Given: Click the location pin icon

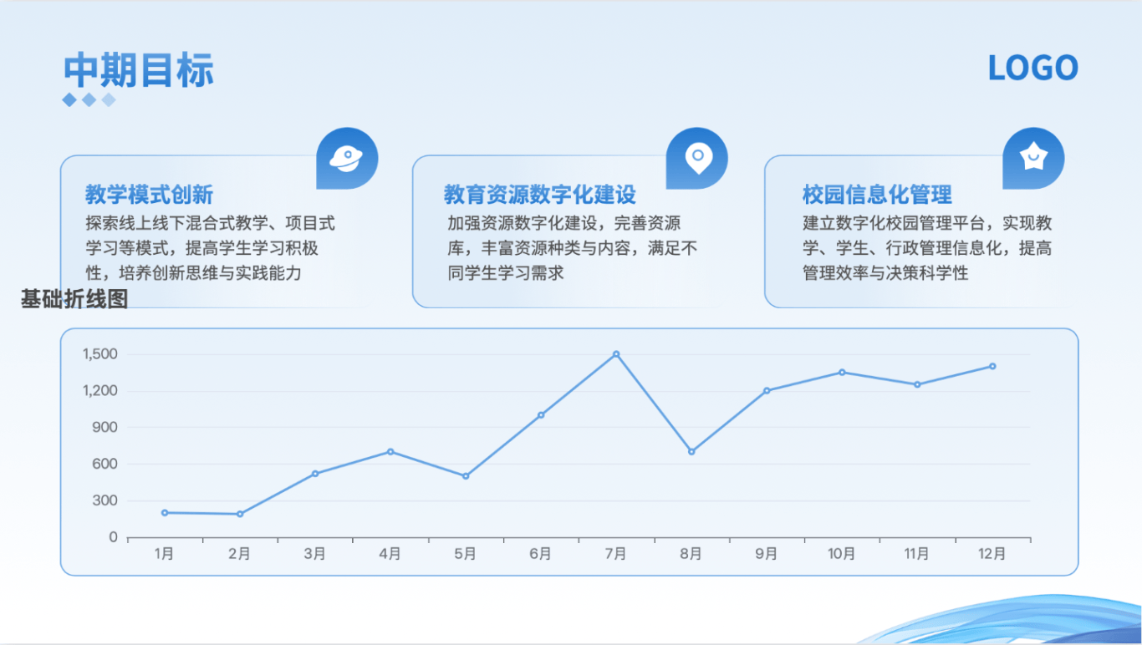Looking at the screenshot, I should 696,157.
